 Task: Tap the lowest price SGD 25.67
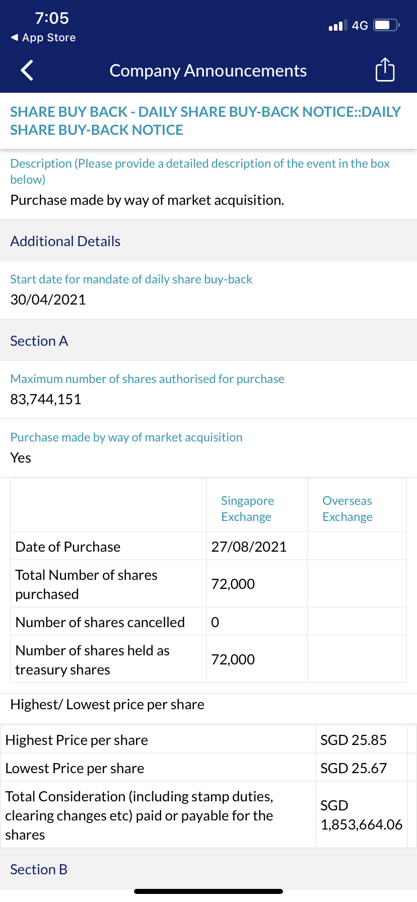point(354,768)
